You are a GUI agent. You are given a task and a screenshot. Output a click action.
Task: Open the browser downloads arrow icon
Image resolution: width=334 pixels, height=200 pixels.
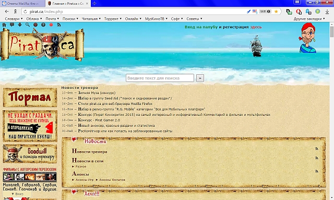(327, 11)
